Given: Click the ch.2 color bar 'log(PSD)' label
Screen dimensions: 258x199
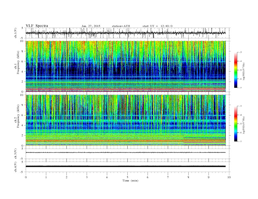Looking at the screenshot, I should pyautogui.click(x=244, y=125).
